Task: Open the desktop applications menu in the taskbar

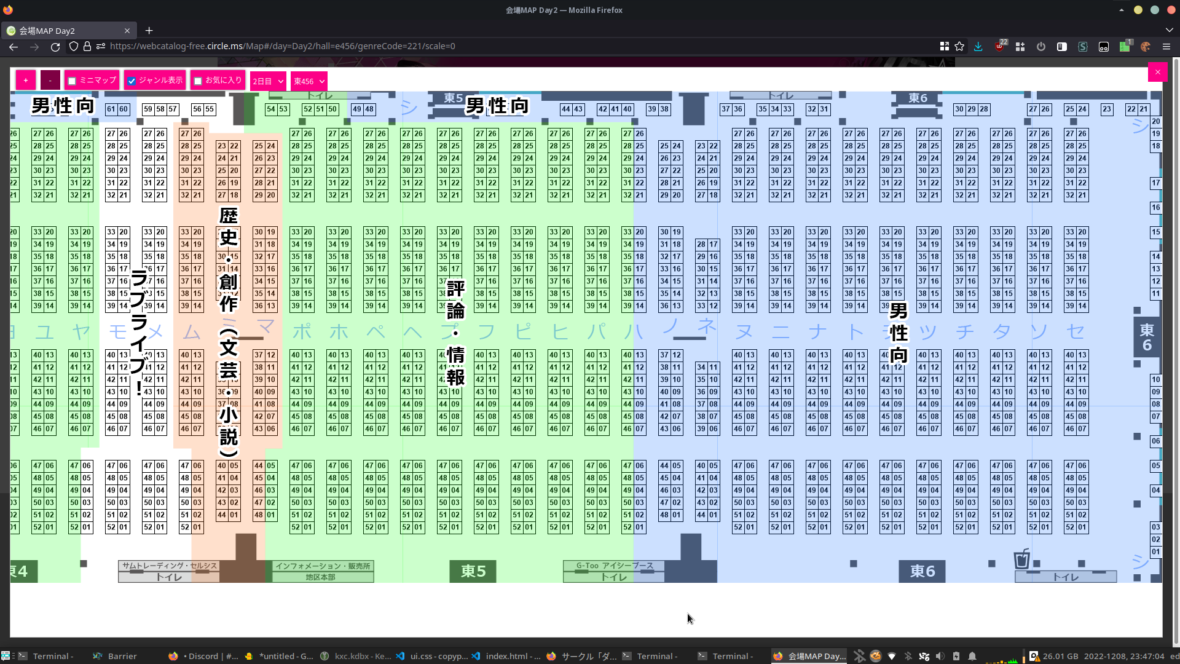Action: (6, 656)
